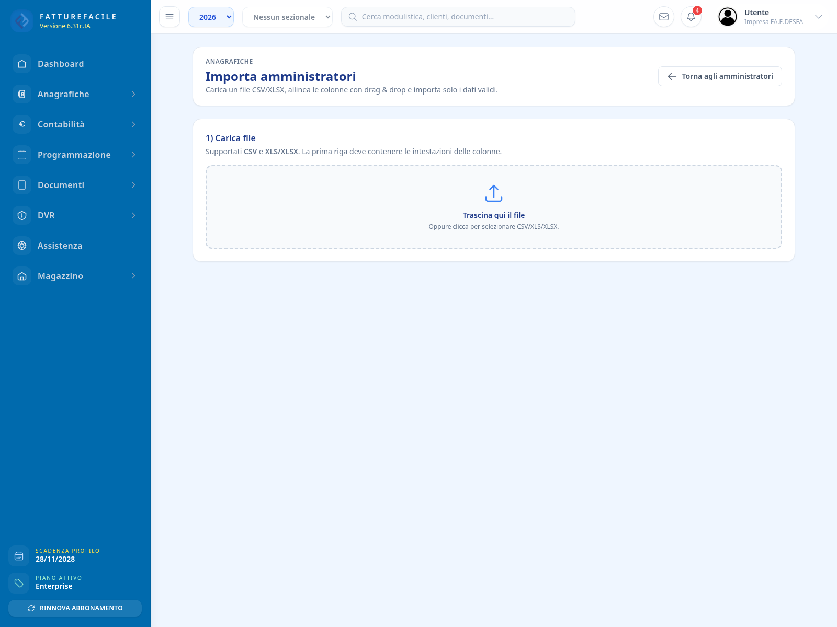
Task: Click the search field for modulistica
Action: pyautogui.click(x=458, y=17)
